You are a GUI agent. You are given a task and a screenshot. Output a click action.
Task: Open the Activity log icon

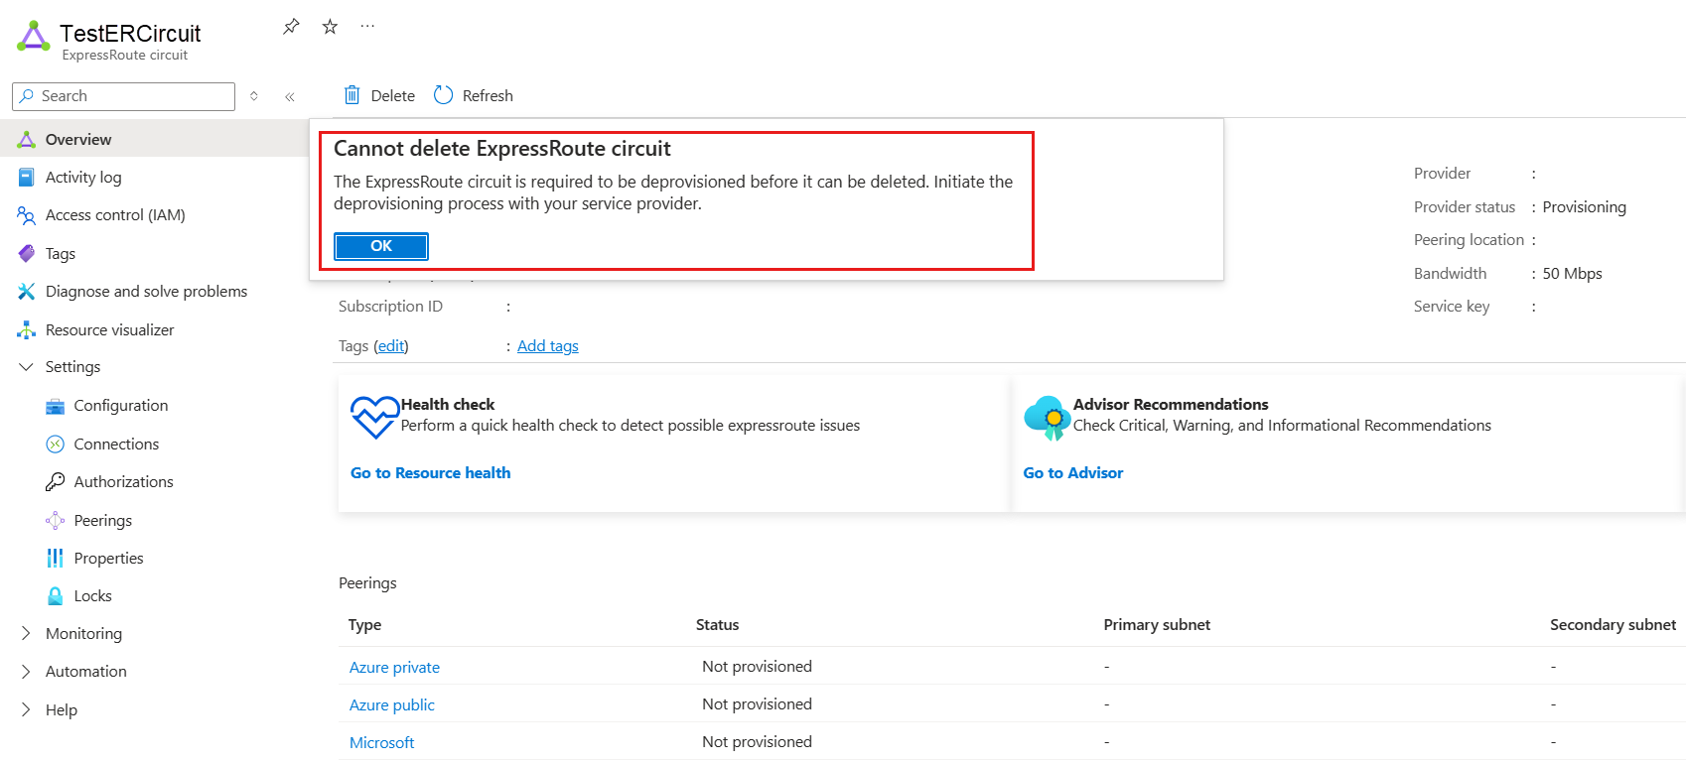(x=26, y=177)
